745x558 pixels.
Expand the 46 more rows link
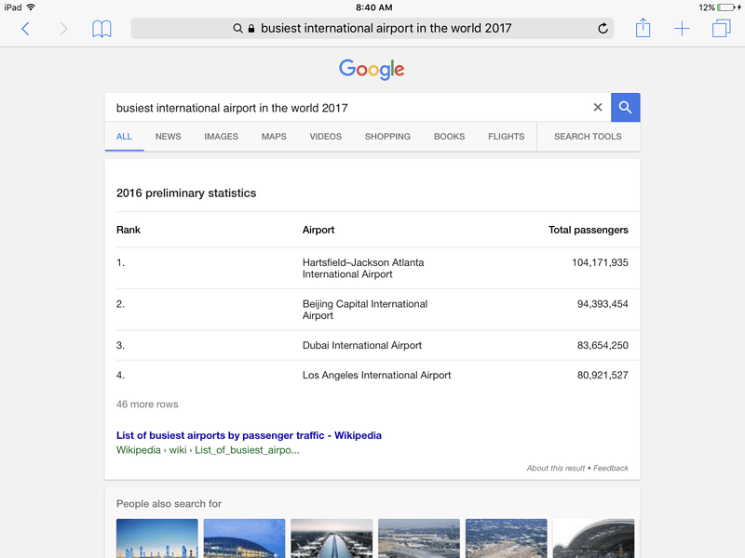click(x=147, y=405)
